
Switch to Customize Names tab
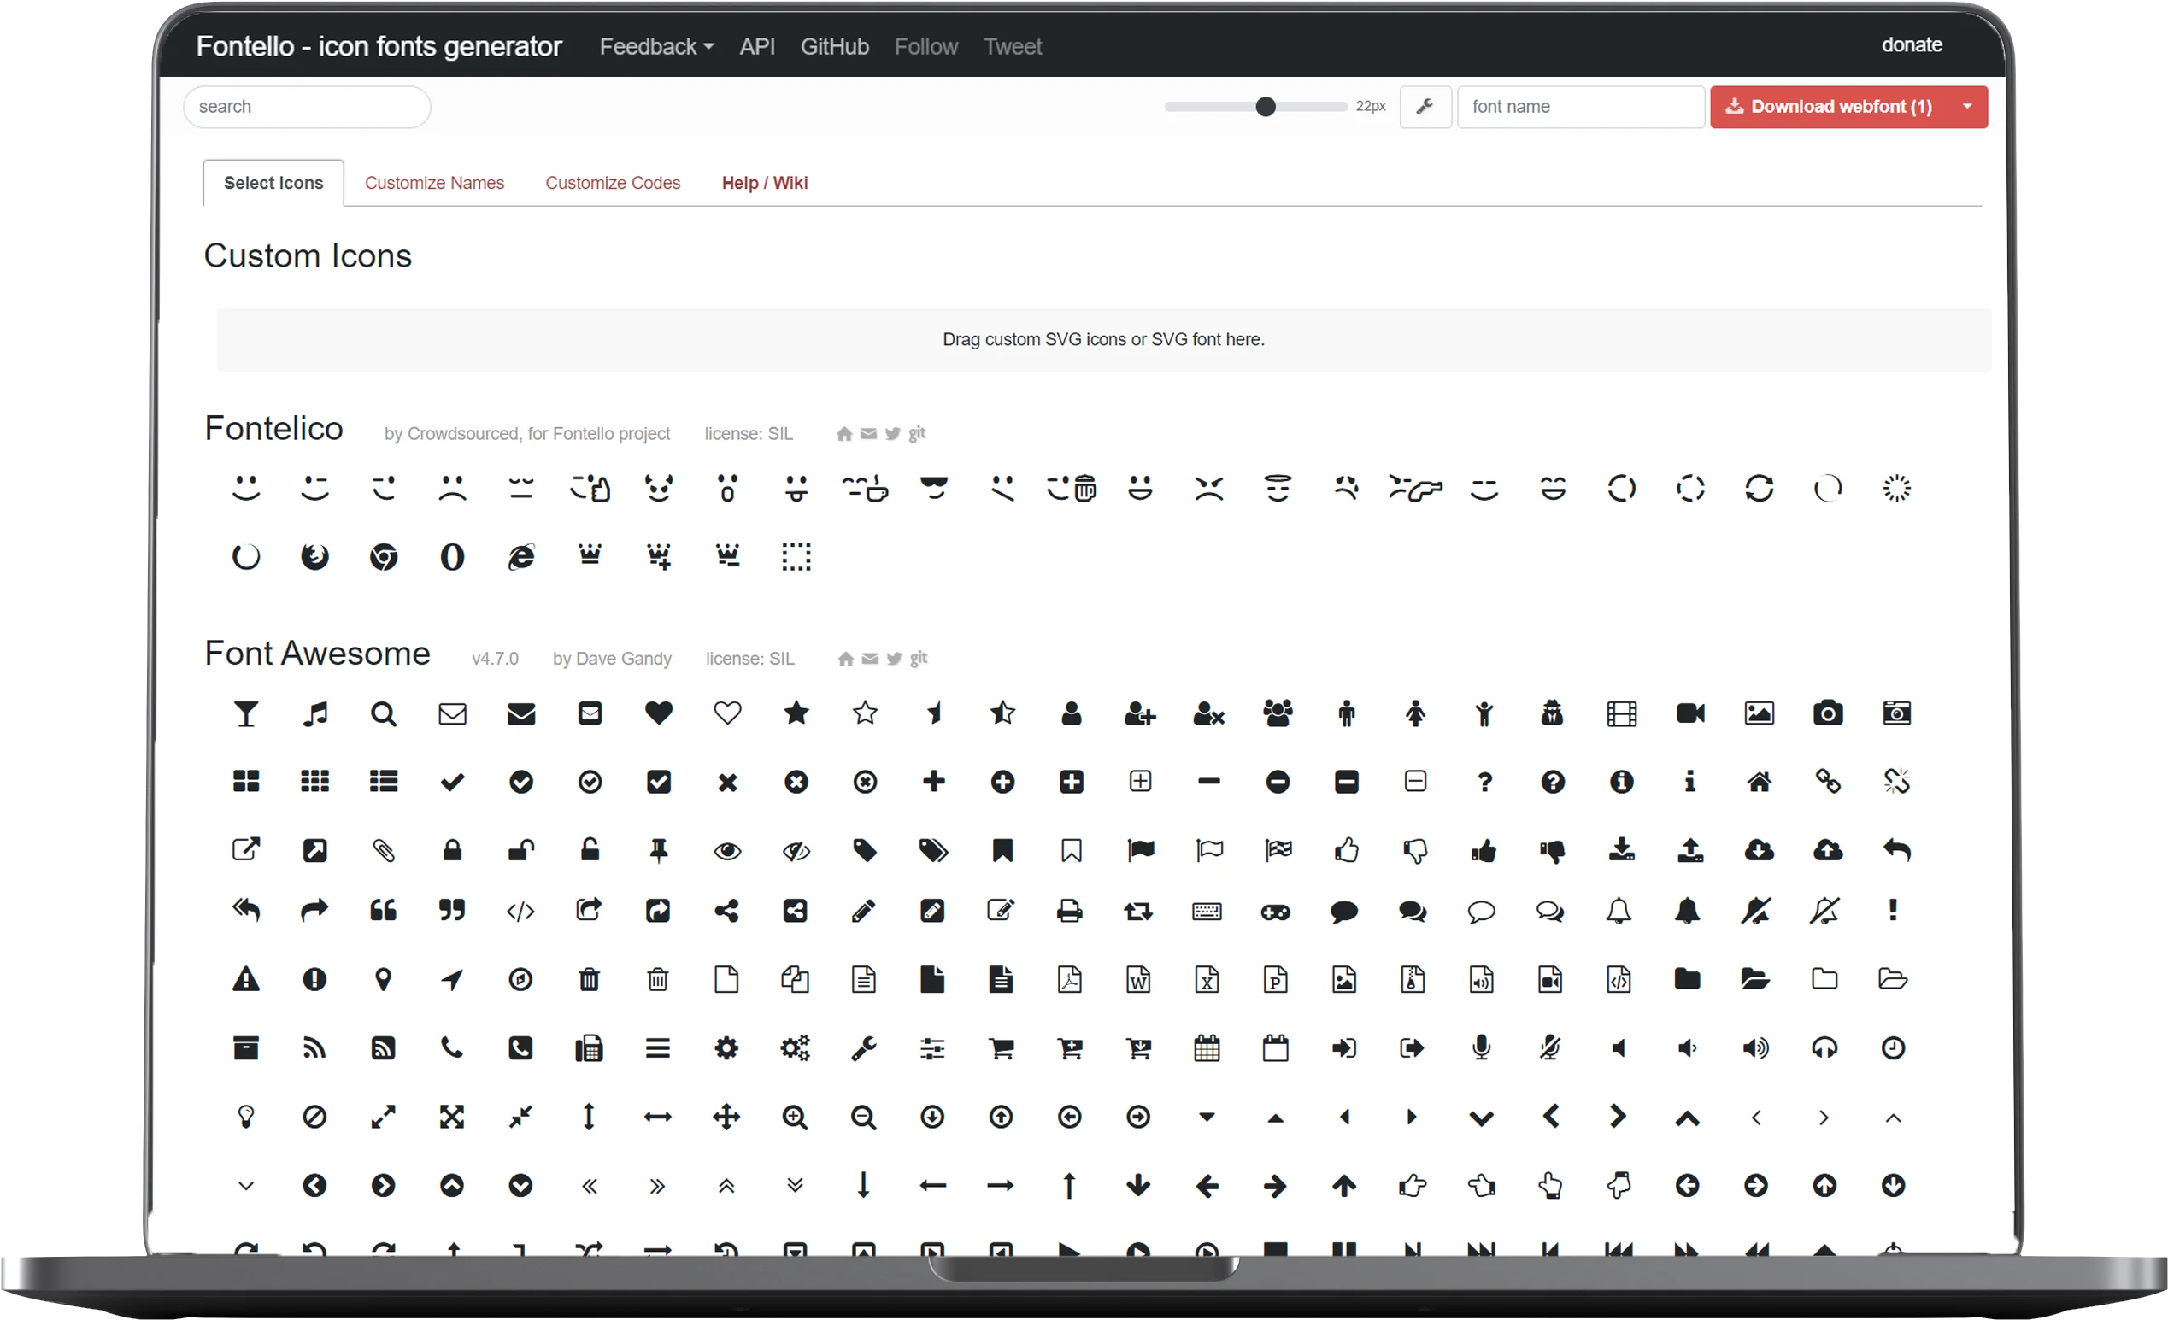click(434, 183)
